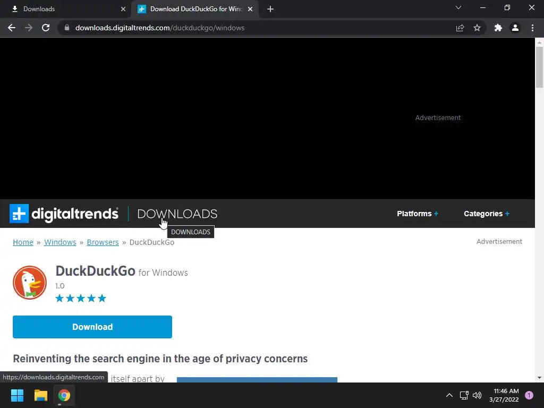Click the Chrome taskbar icon
Image resolution: width=544 pixels, height=408 pixels.
[64, 395]
